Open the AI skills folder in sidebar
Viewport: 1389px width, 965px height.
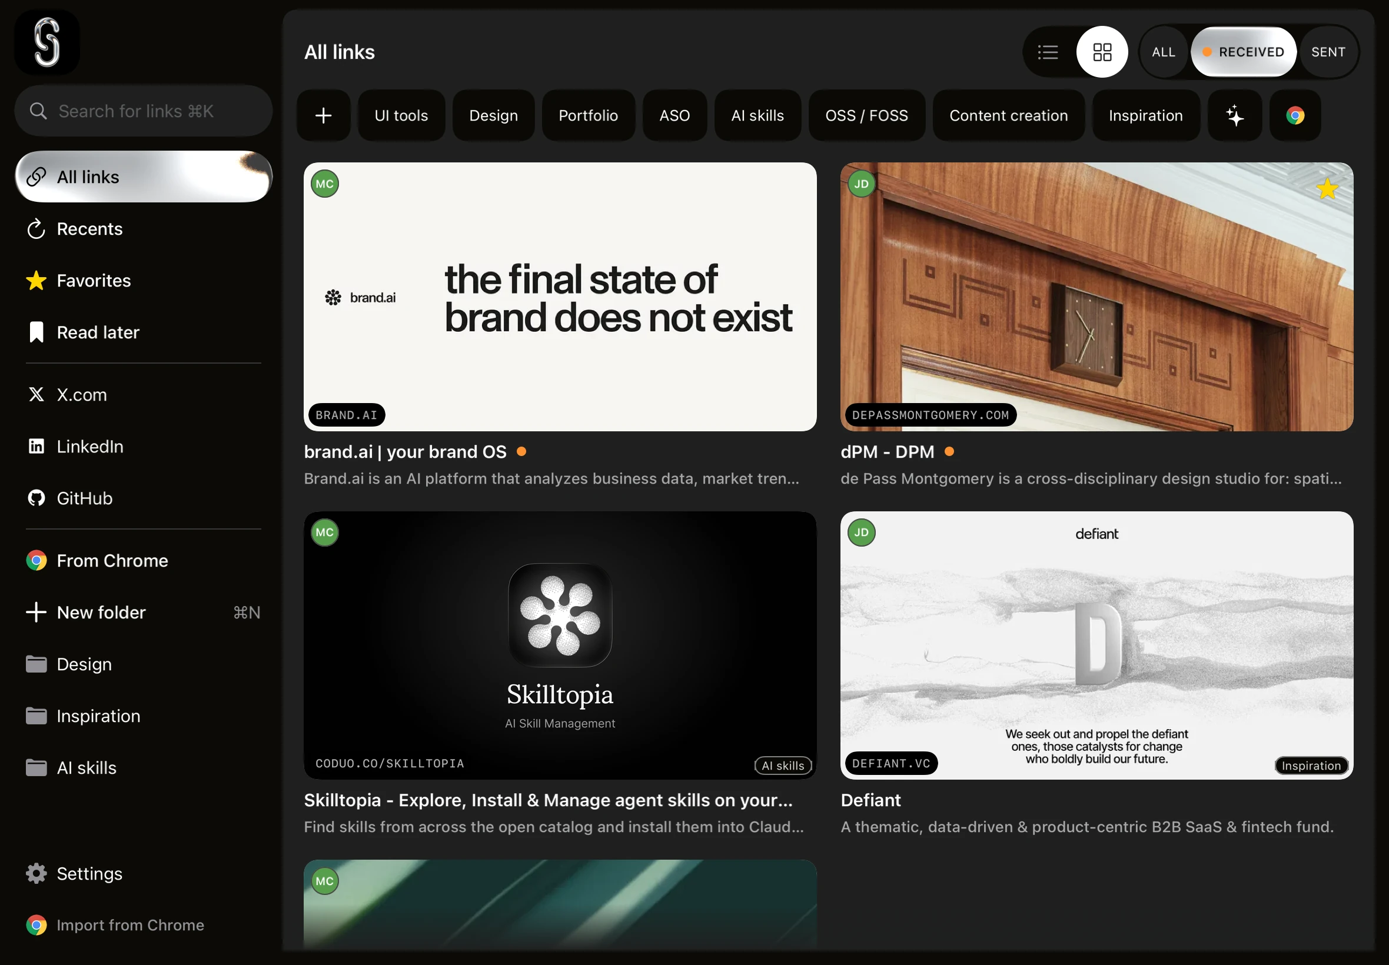pos(144,767)
